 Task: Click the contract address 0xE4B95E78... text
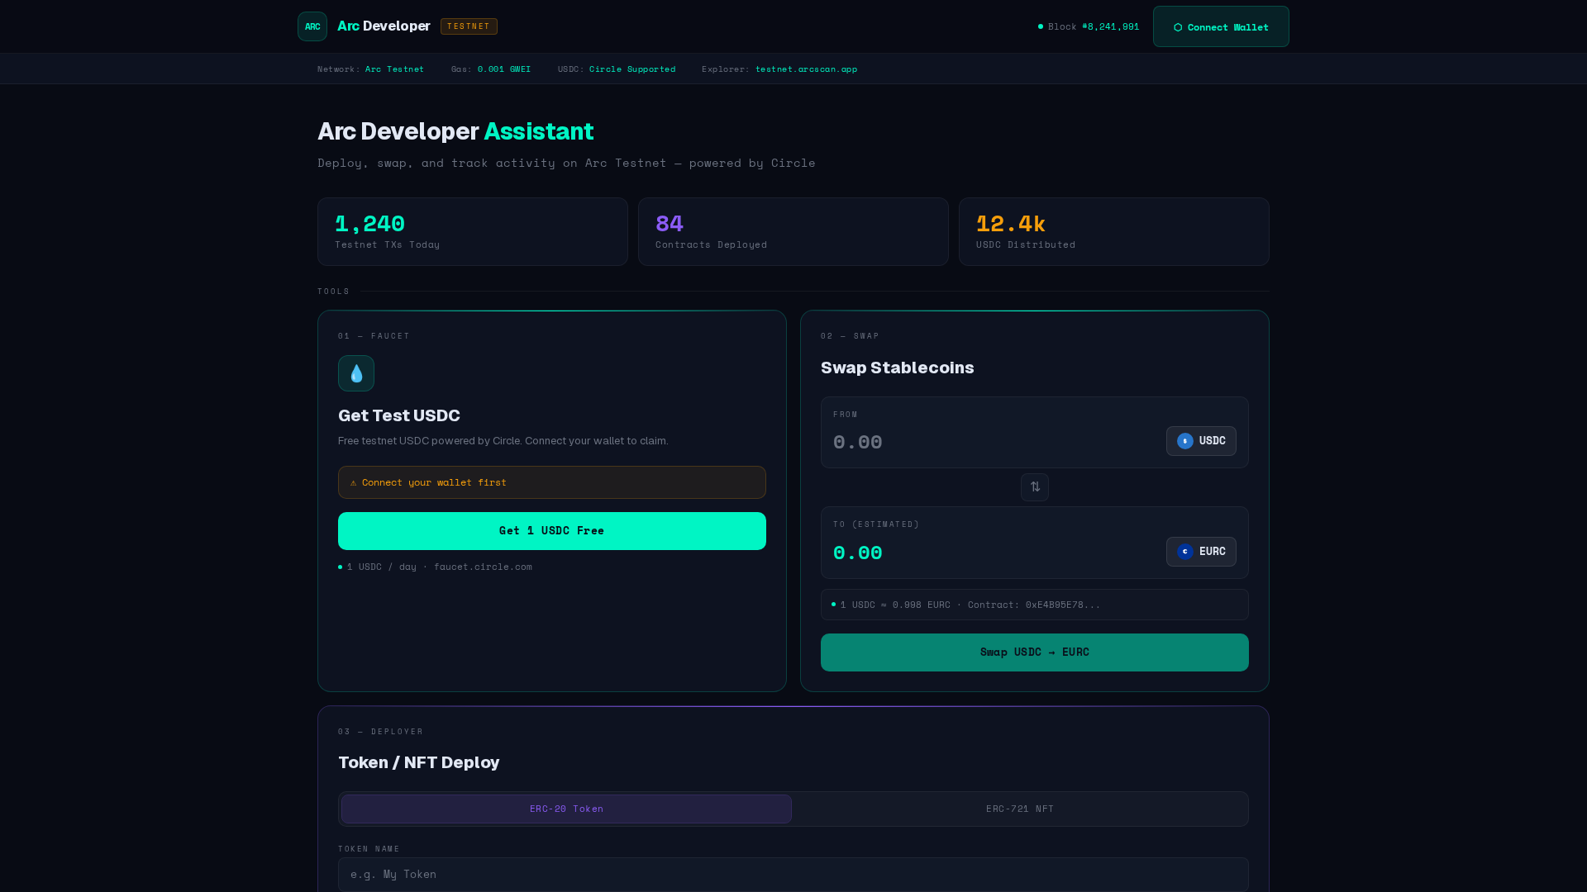tap(1063, 605)
